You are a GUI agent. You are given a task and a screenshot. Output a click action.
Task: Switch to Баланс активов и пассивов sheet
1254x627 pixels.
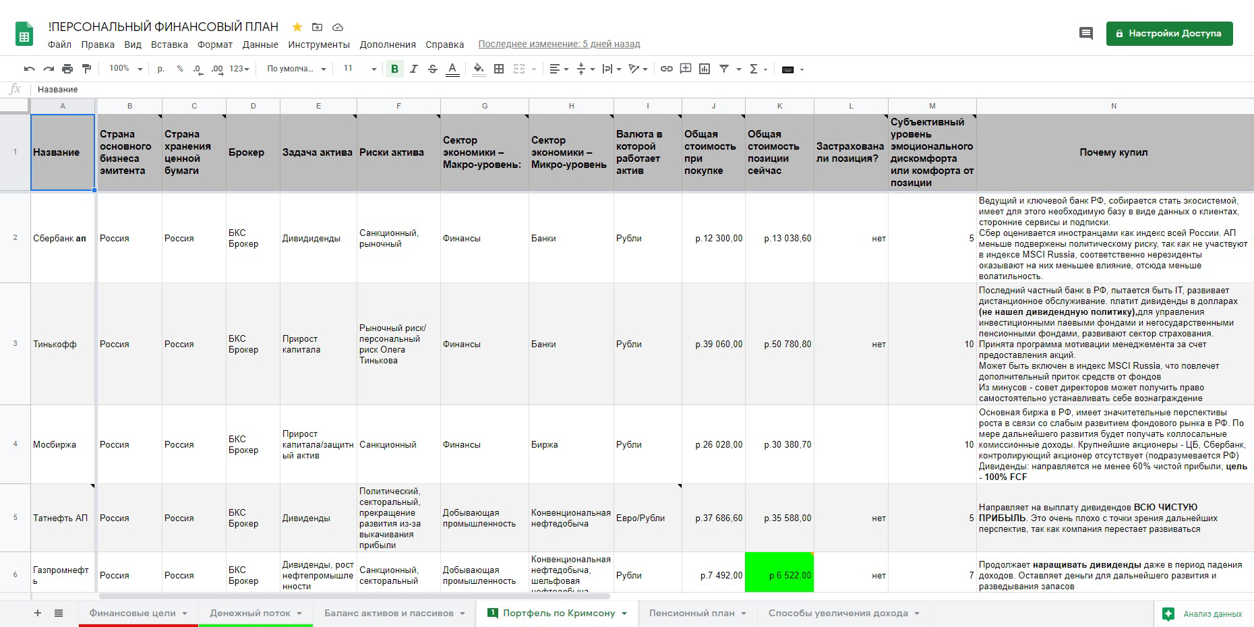394,613
